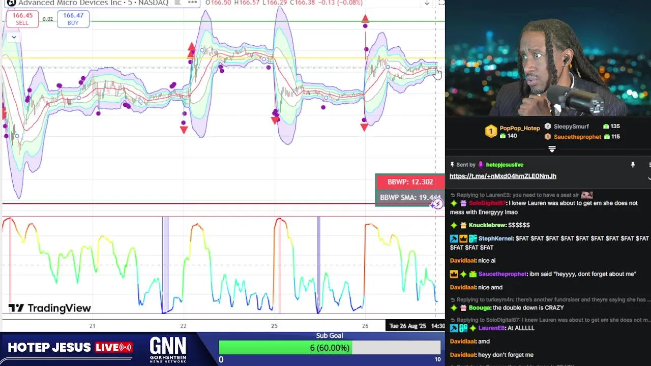
Task: Click the Sub Goal progress bar
Action: [x=330, y=348]
